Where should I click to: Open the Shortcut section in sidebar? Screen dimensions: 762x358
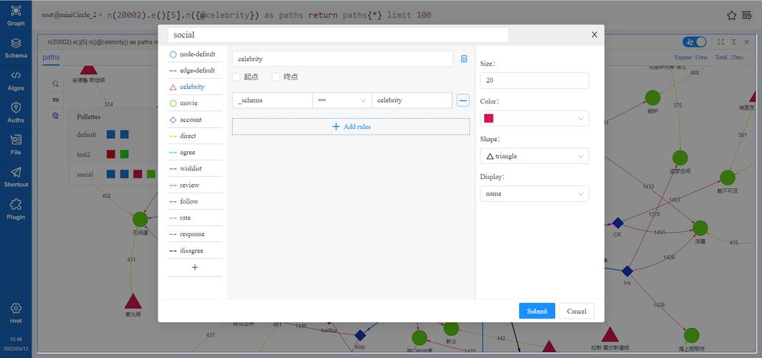coord(16,177)
